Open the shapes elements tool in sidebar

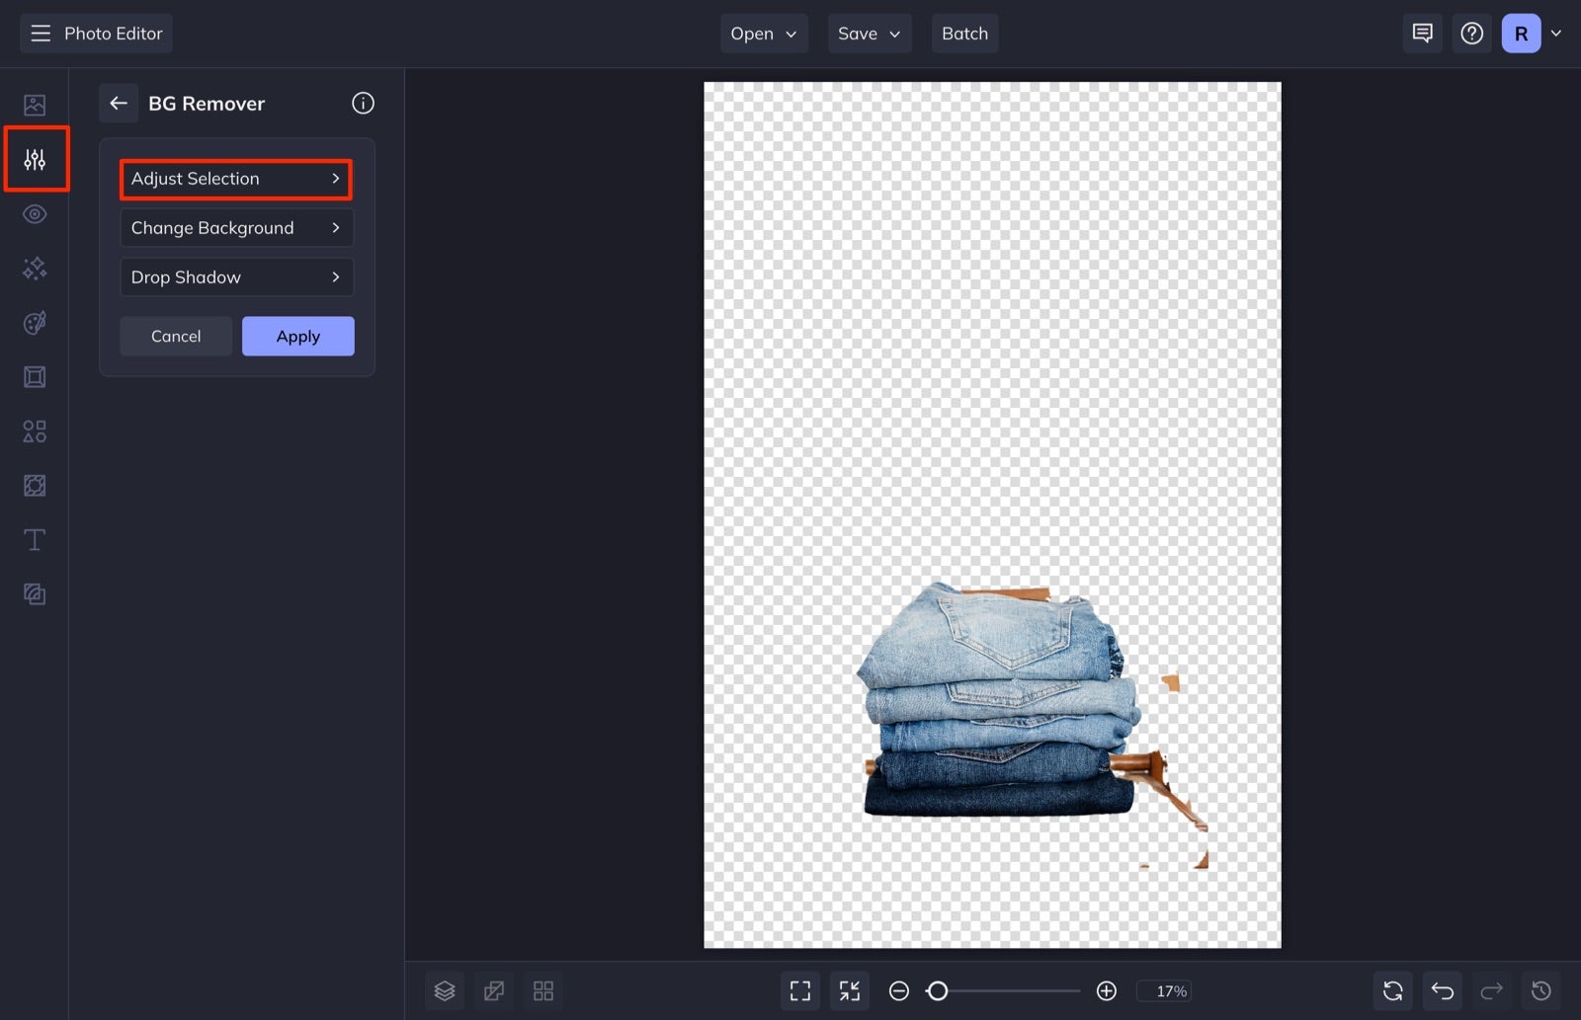(36, 431)
